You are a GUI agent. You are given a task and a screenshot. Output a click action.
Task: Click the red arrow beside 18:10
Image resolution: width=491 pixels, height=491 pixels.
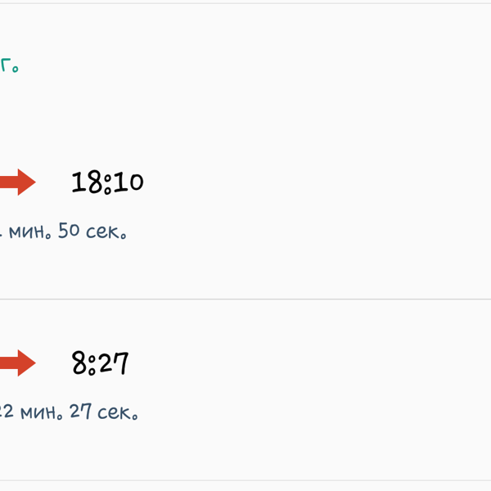point(18,182)
